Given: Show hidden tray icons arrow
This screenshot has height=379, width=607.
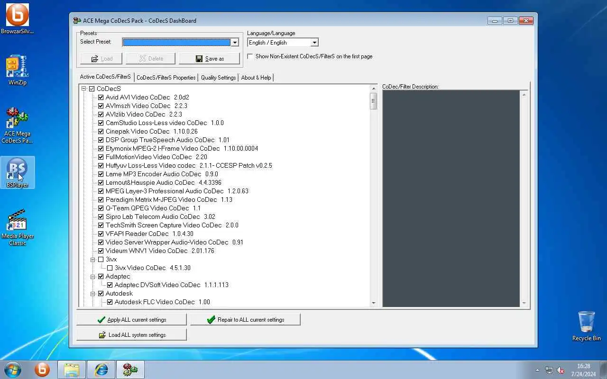Looking at the screenshot, I should 537,370.
